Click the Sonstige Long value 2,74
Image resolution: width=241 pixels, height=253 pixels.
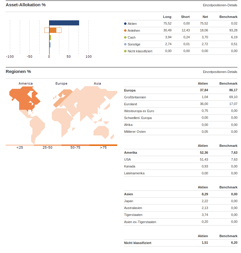(x=168, y=44)
